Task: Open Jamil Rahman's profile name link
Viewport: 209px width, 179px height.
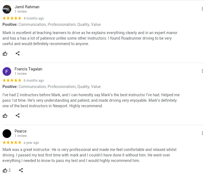Action: 27,7
